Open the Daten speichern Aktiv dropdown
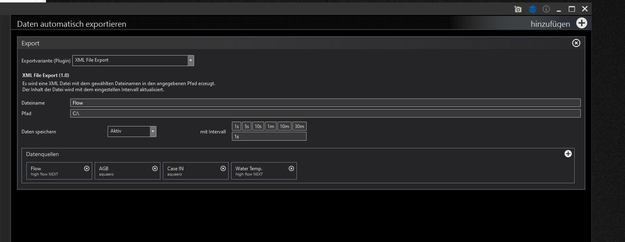This screenshot has width=625, height=242. [132, 131]
